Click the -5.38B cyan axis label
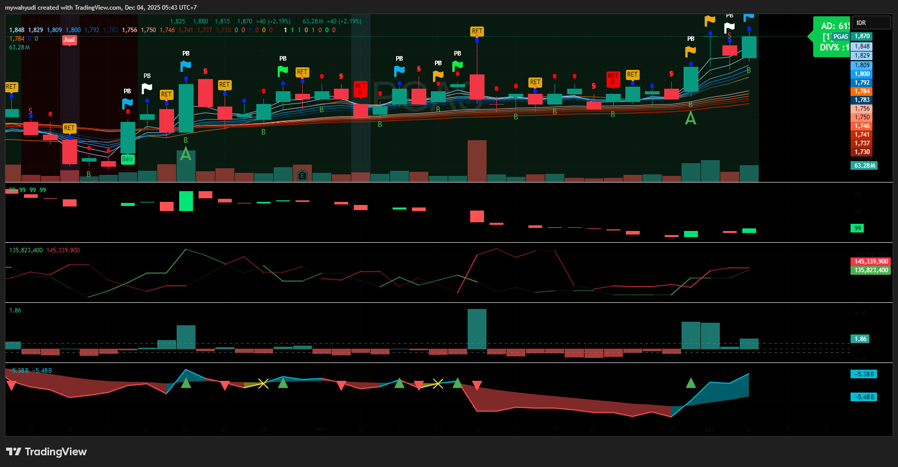Viewport: 898px width, 467px height. point(864,374)
